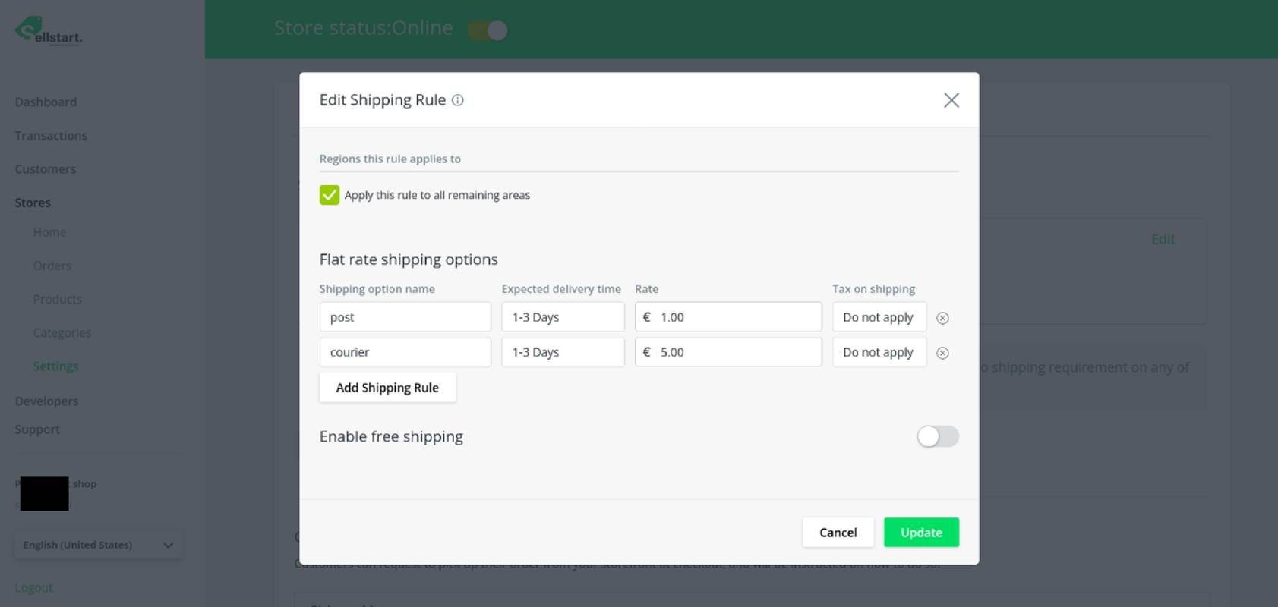
Task: Open Tax on shipping dropdown for post
Action: [879, 317]
